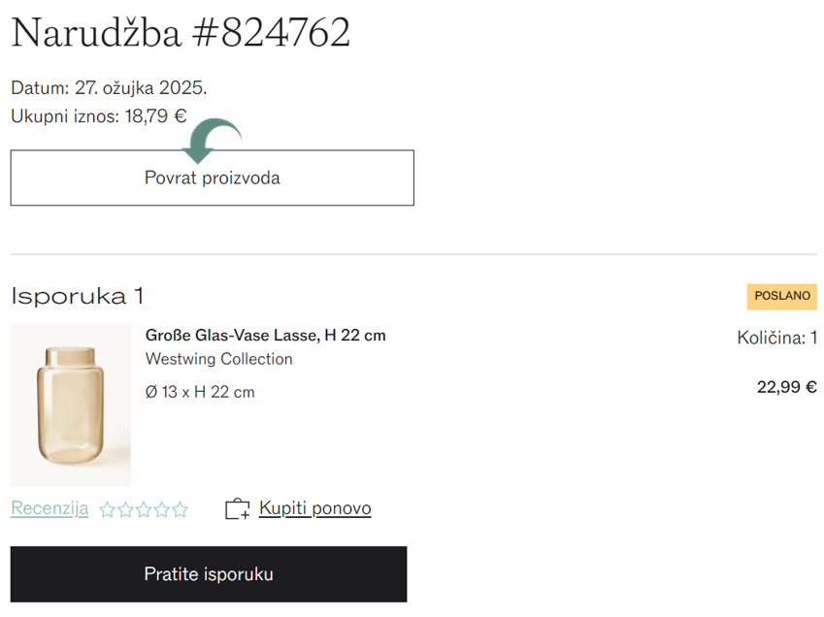Open the glass vase product thumbnail

tap(71, 405)
